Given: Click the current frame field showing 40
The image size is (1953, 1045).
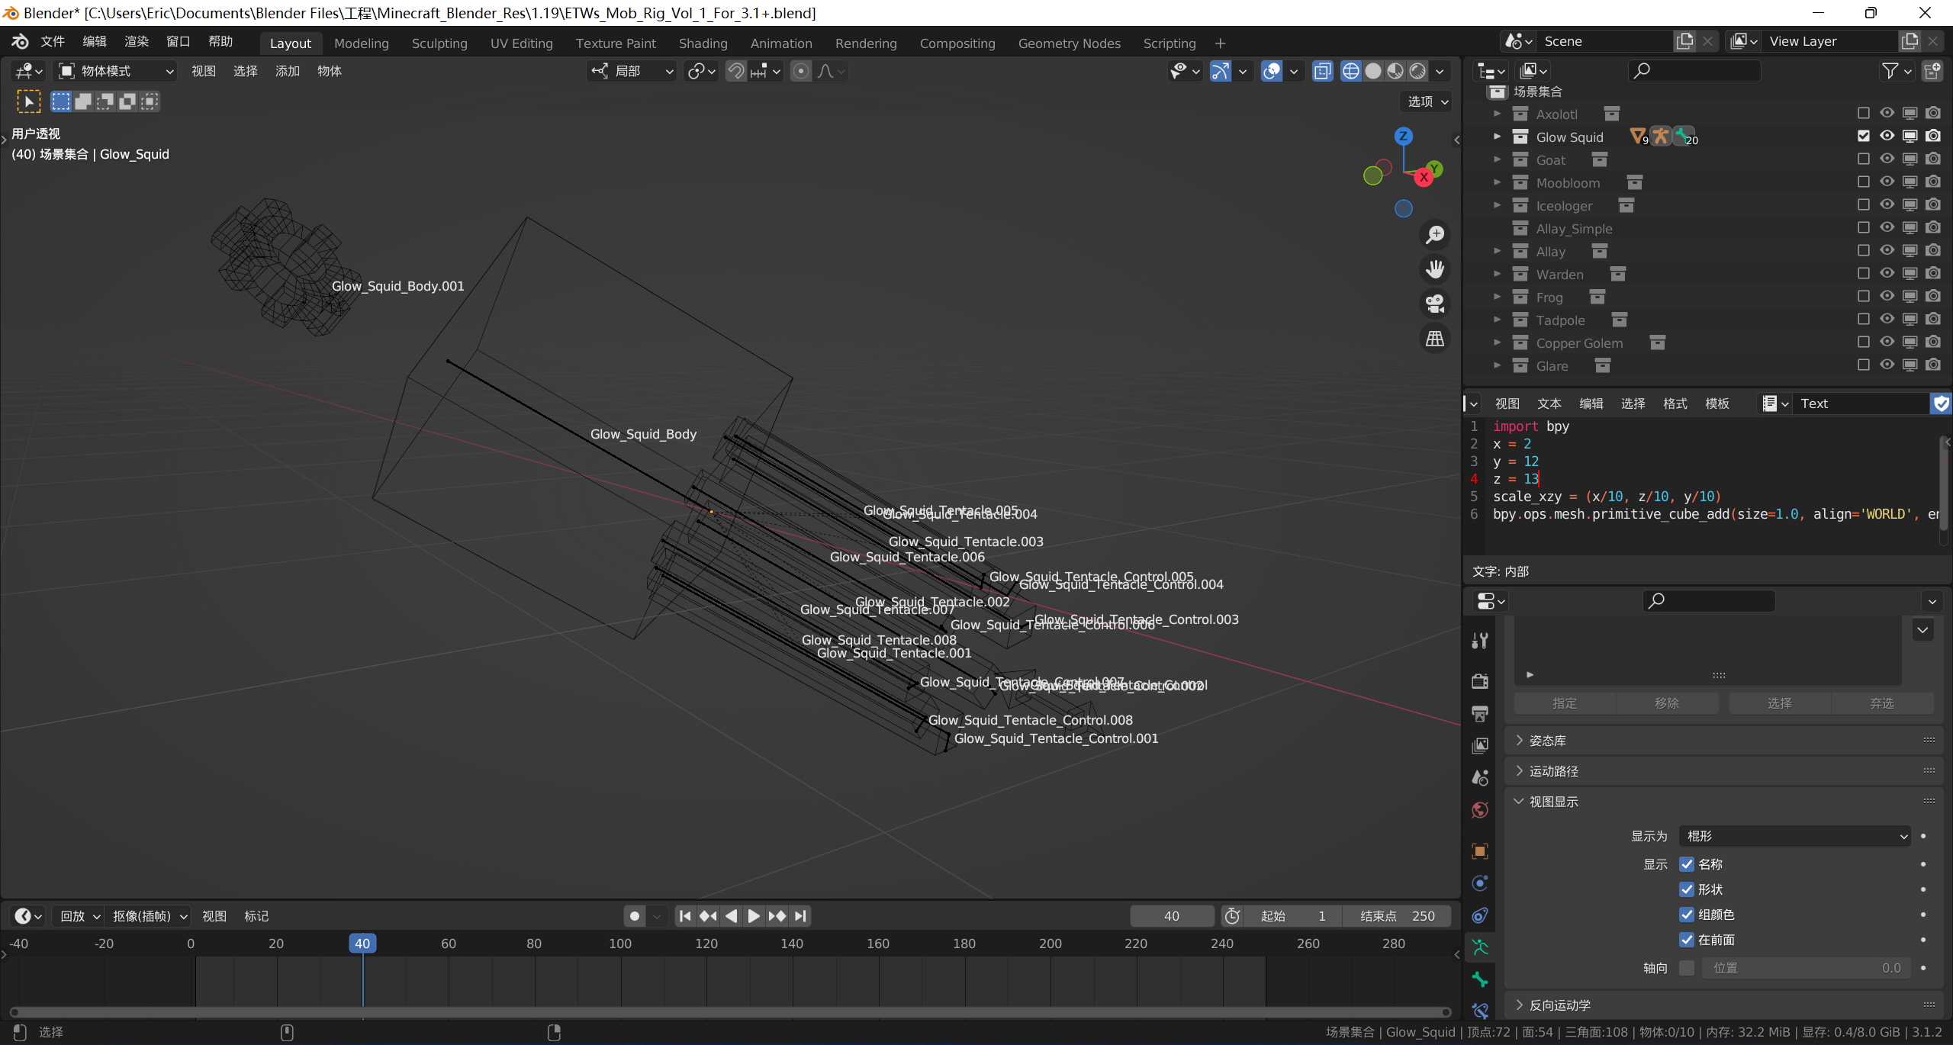Looking at the screenshot, I should click(x=1171, y=916).
